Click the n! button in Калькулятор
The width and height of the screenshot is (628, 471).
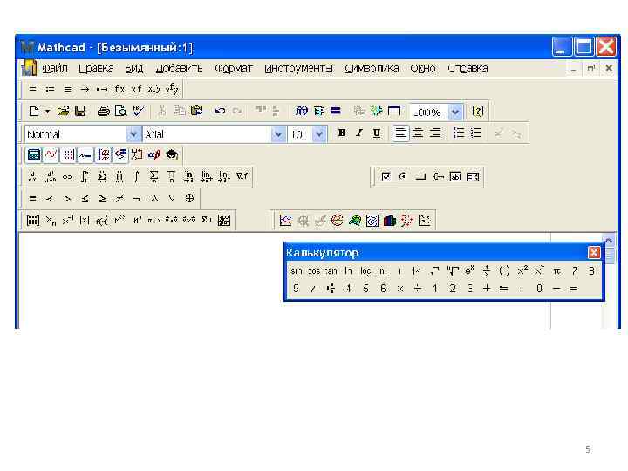coord(383,271)
